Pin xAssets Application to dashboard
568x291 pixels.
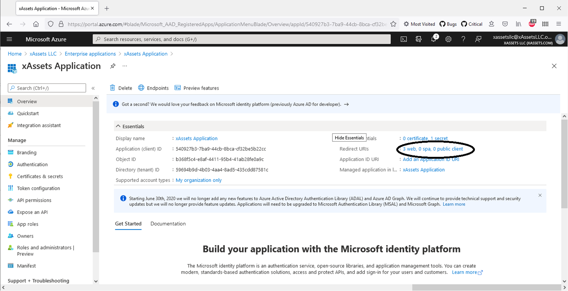(x=113, y=66)
